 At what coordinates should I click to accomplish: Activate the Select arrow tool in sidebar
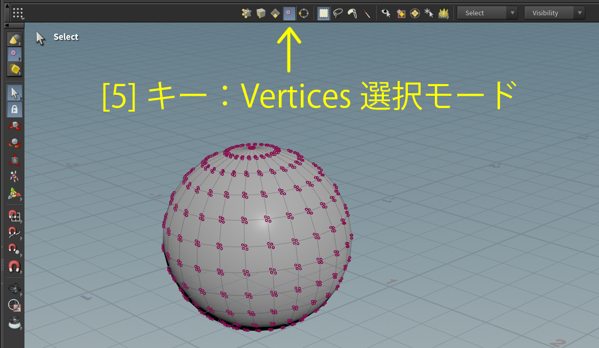14,93
